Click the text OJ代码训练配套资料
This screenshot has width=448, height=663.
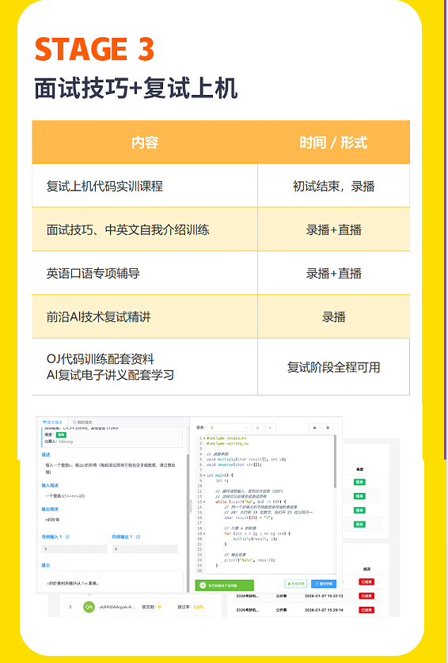[x=101, y=359]
